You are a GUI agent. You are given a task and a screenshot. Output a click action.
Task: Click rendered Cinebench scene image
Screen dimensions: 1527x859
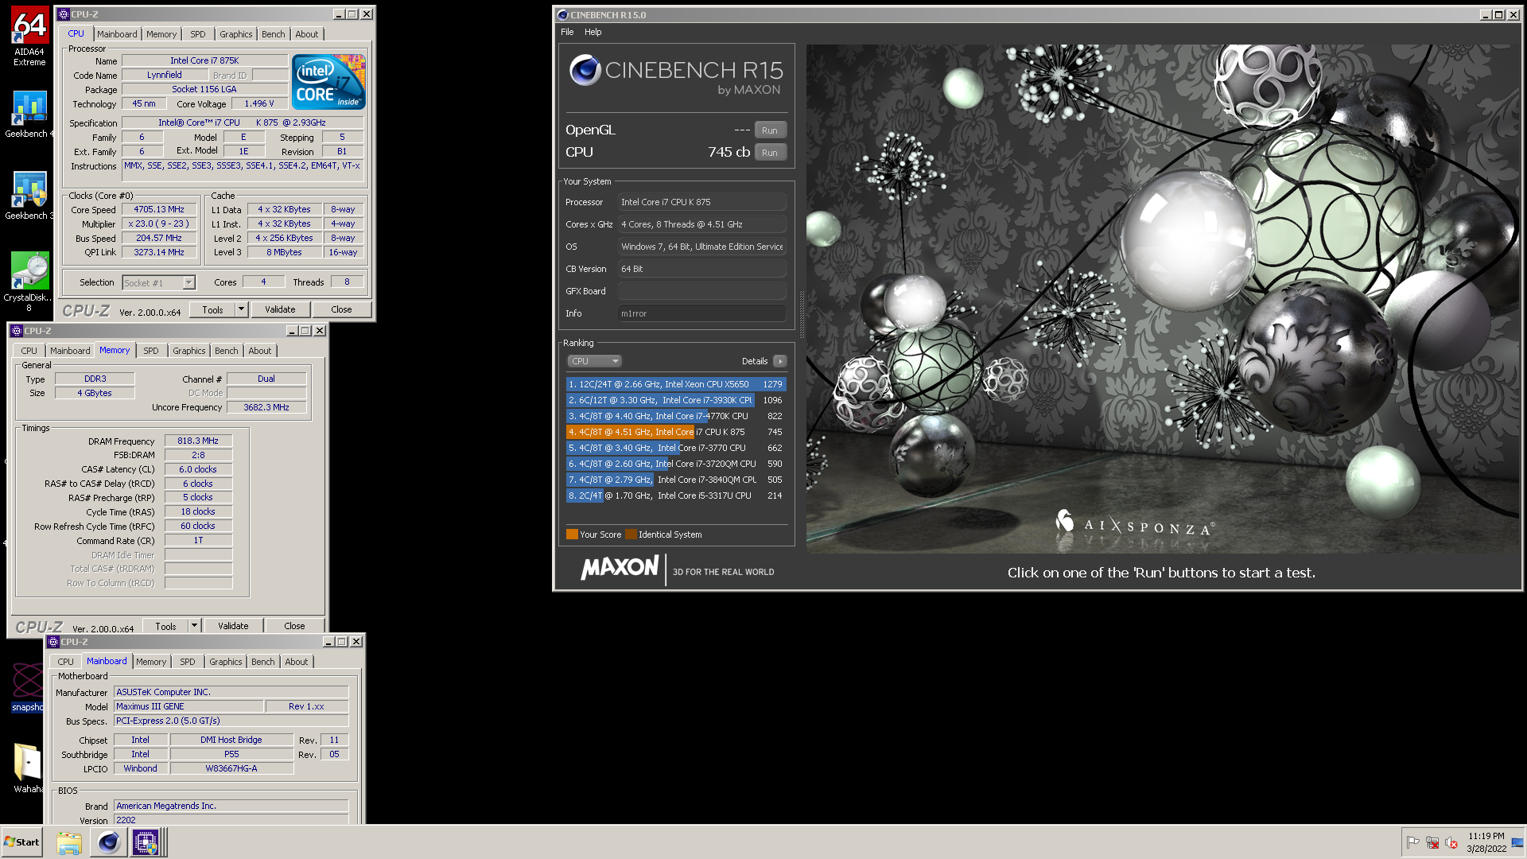[1162, 298]
